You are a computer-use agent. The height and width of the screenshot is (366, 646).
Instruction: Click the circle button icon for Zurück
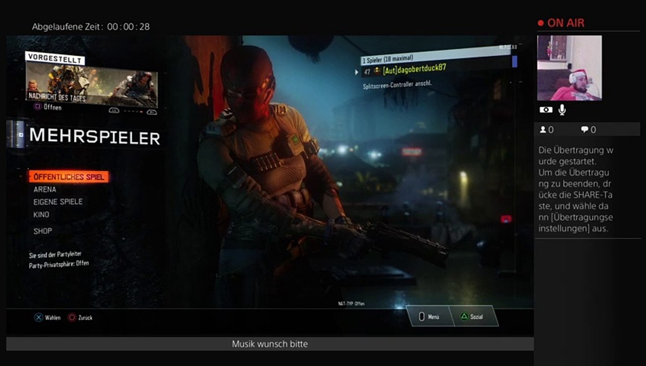72,317
